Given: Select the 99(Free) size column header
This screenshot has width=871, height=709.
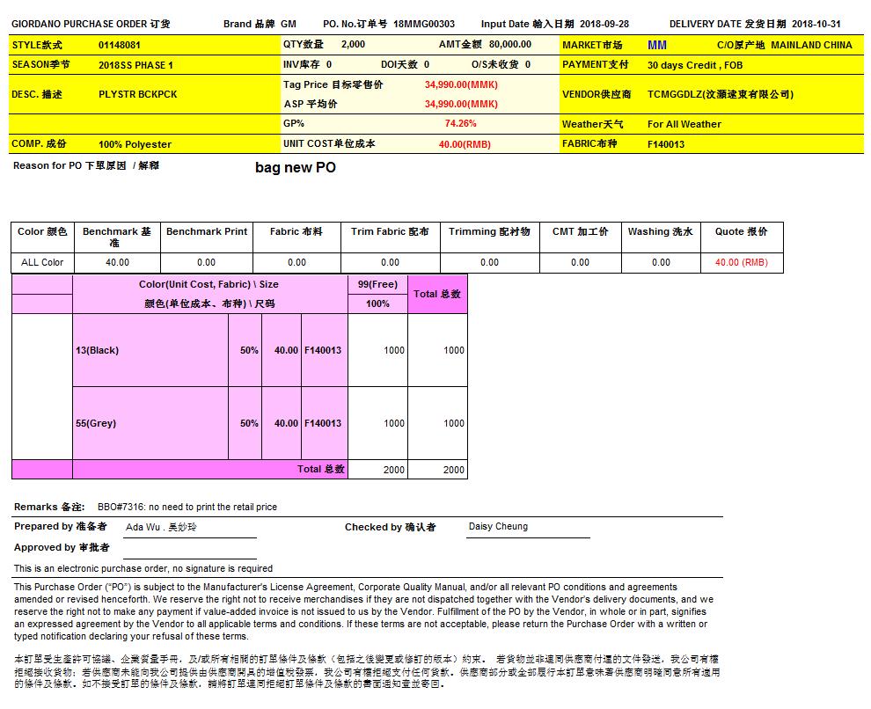Looking at the screenshot, I should pyautogui.click(x=377, y=284).
